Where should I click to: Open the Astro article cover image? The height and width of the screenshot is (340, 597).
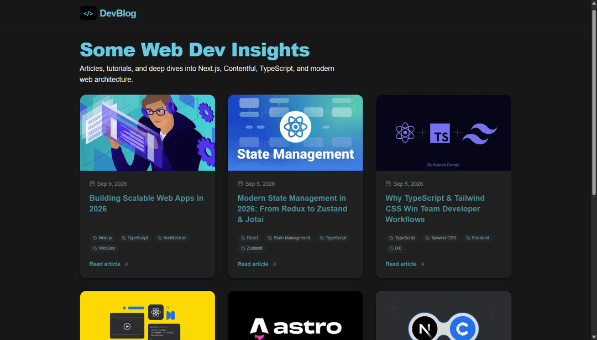pos(295,316)
